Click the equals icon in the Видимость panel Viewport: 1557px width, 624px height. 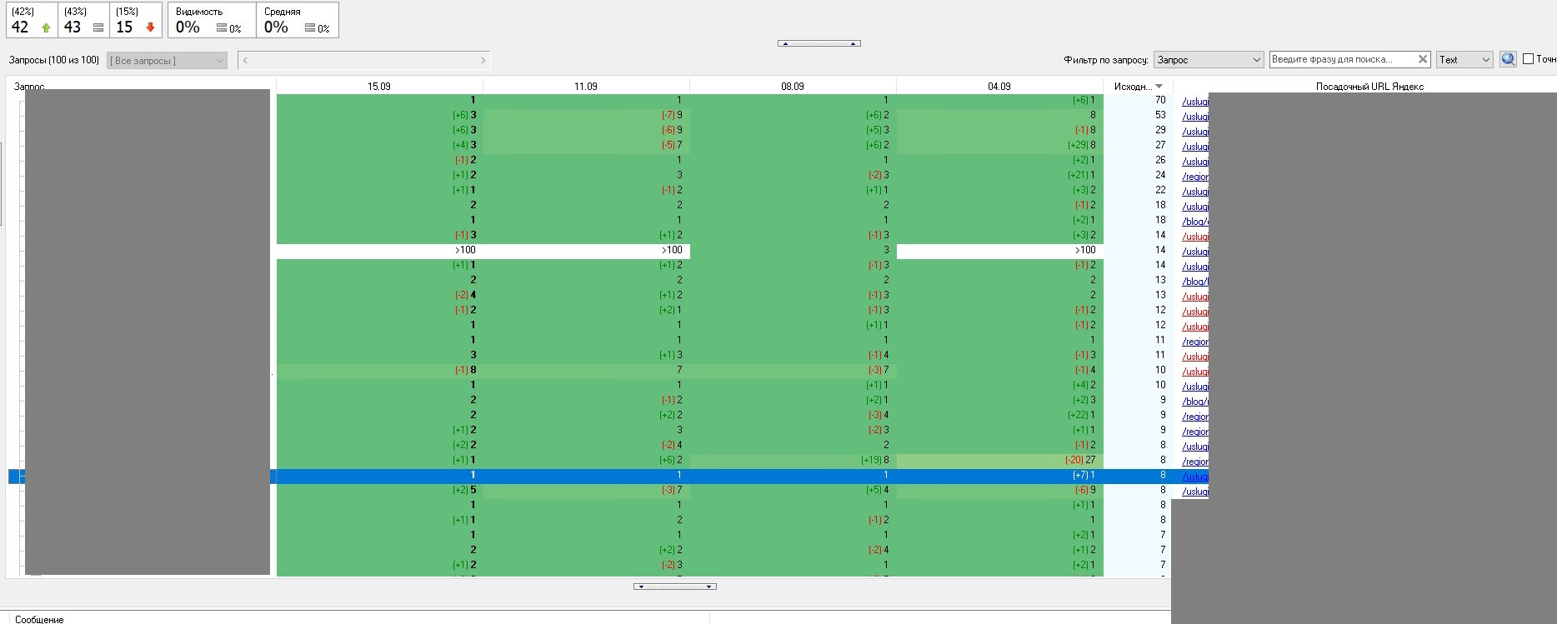pyautogui.click(x=222, y=28)
